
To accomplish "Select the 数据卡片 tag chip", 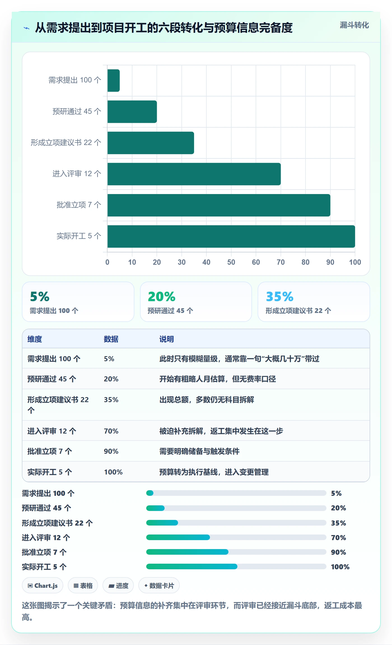I will [x=159, y=586].
